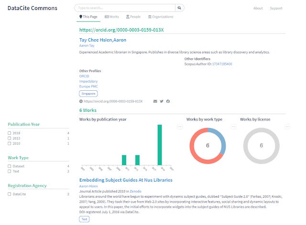Open Tay Chee Hsien,Aaron name link

(103, 40)
